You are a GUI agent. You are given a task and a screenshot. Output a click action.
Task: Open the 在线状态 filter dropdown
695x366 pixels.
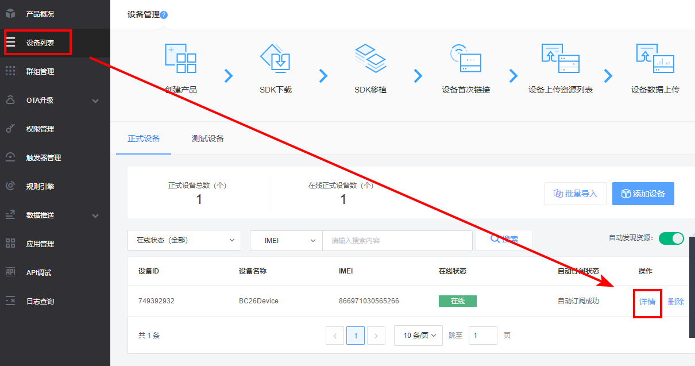[x=184, y=240]
